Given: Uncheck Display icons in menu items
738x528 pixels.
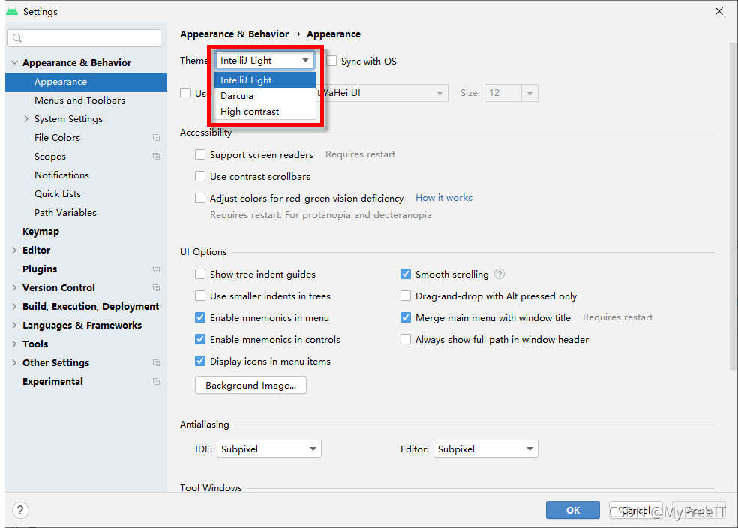Looking at the screenshot, I should point(200,361).
